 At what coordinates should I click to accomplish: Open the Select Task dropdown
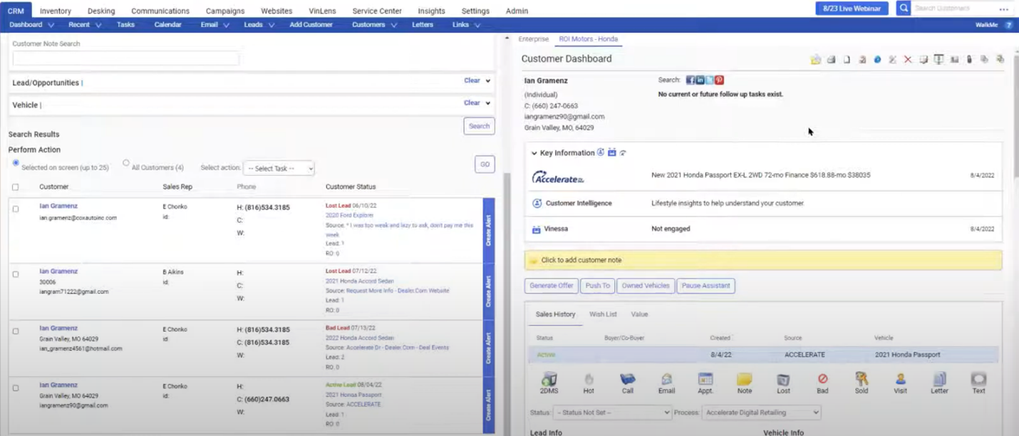tap(279, 168)
